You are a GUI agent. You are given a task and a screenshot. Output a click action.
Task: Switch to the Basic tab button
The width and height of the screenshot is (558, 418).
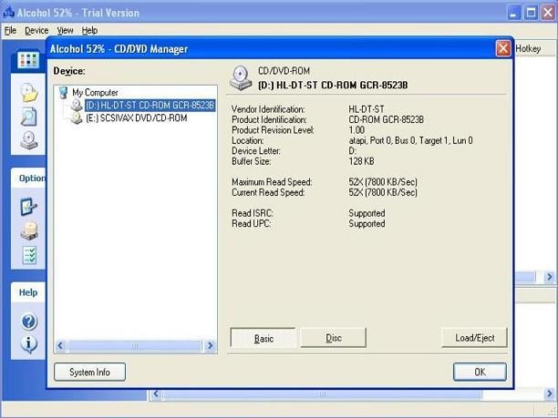[263, 338]
